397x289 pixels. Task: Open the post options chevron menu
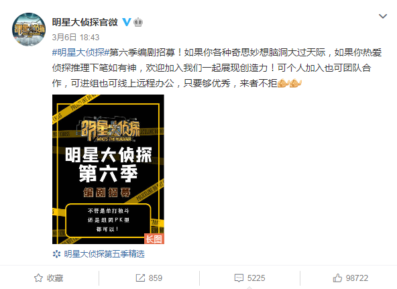pos(382,17)
